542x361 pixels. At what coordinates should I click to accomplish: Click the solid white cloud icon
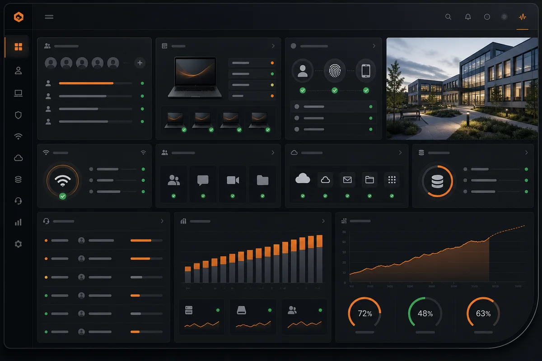(x=303, y=179)
